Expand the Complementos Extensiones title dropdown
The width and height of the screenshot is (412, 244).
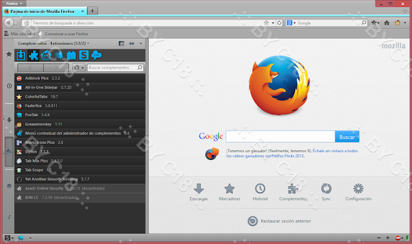[88, 44]
